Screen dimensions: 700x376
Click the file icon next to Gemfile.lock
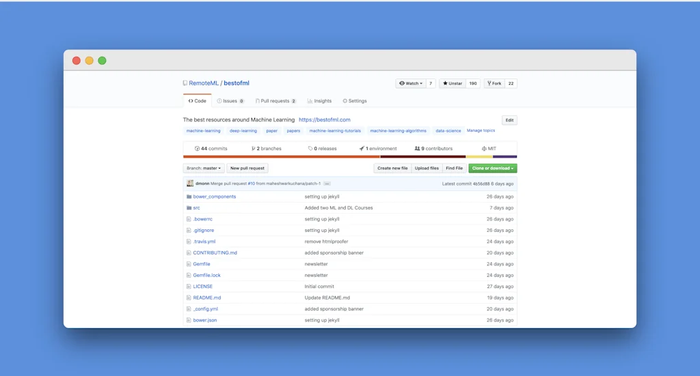coord(189,275)
